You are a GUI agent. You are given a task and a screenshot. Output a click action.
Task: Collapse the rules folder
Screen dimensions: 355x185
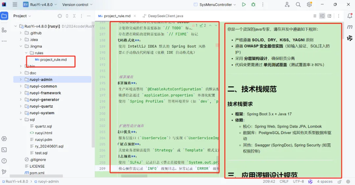pos(26,53)
